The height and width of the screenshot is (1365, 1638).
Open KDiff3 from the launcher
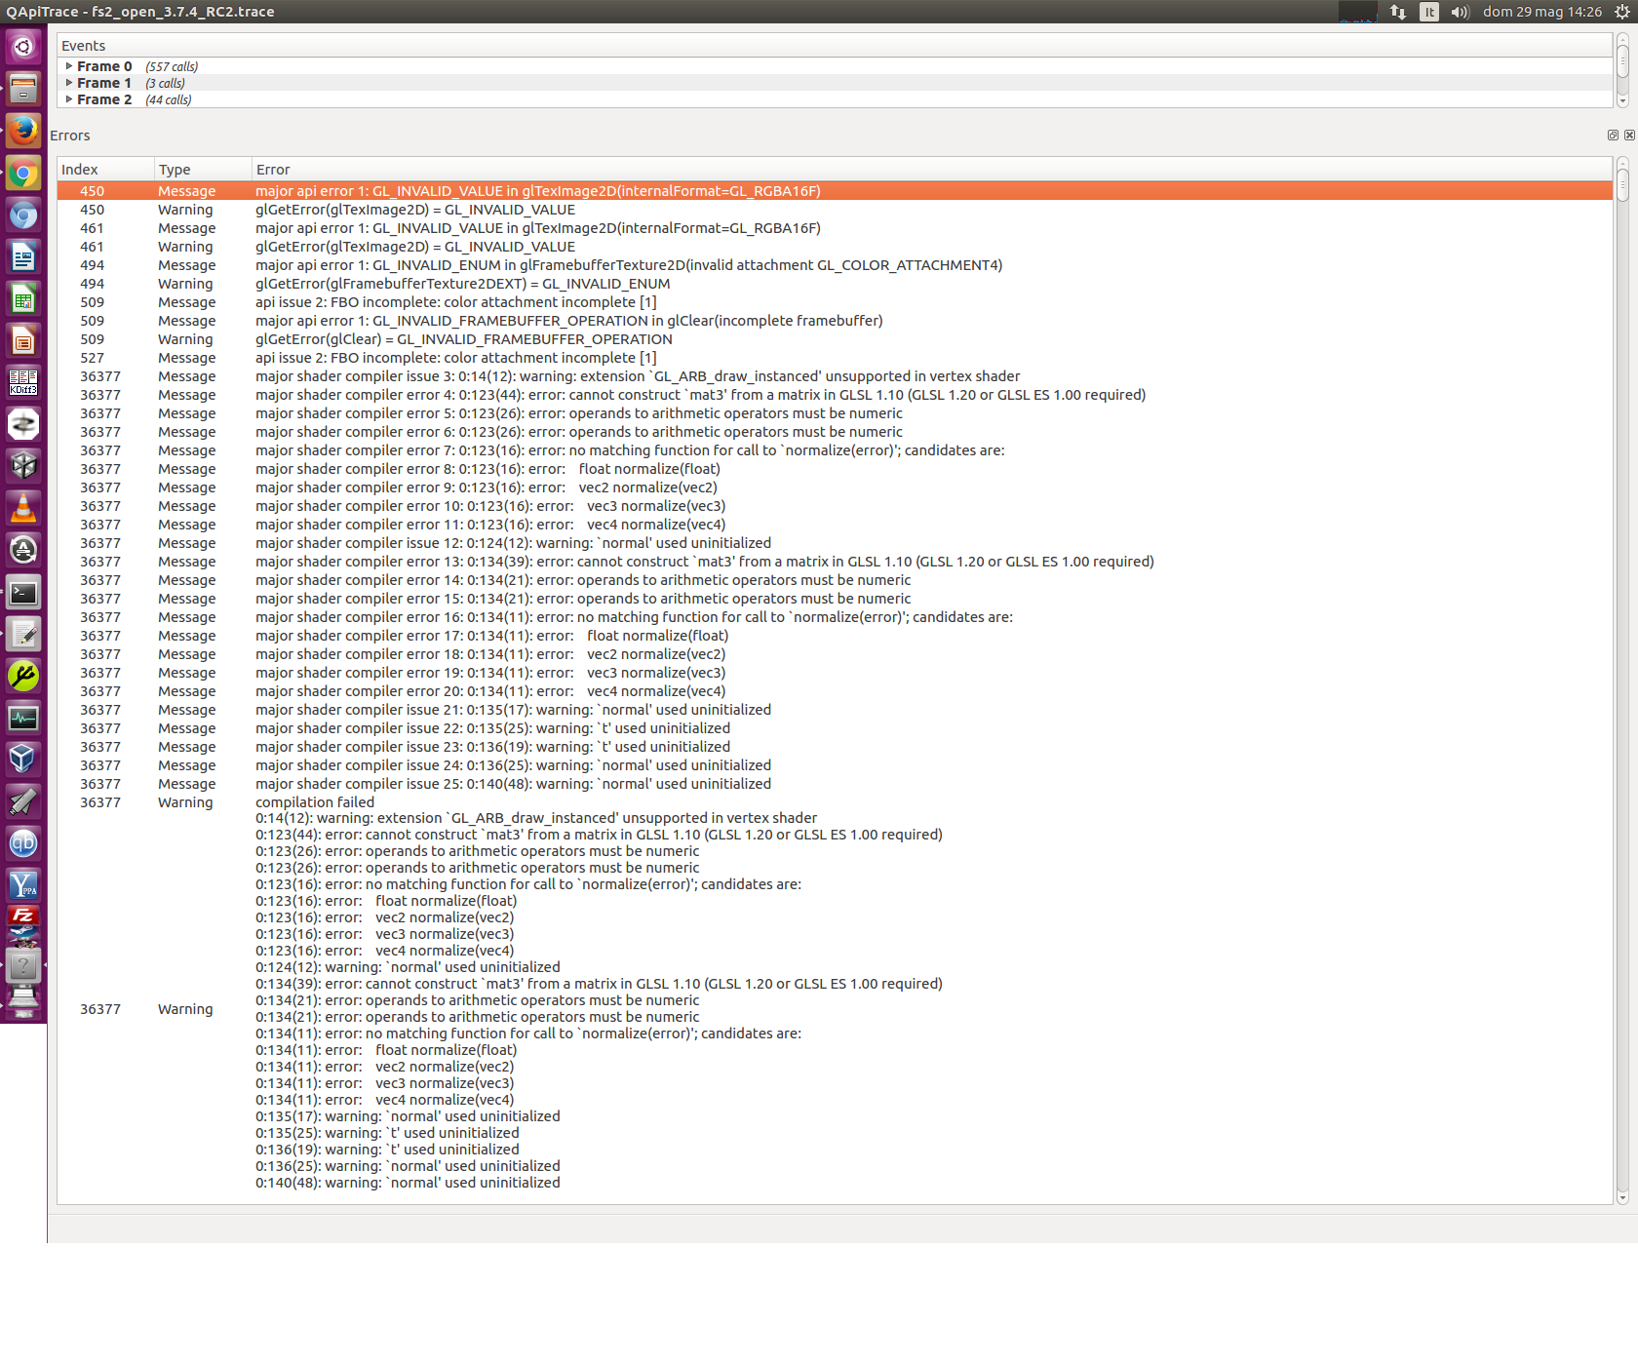point(23,382)
